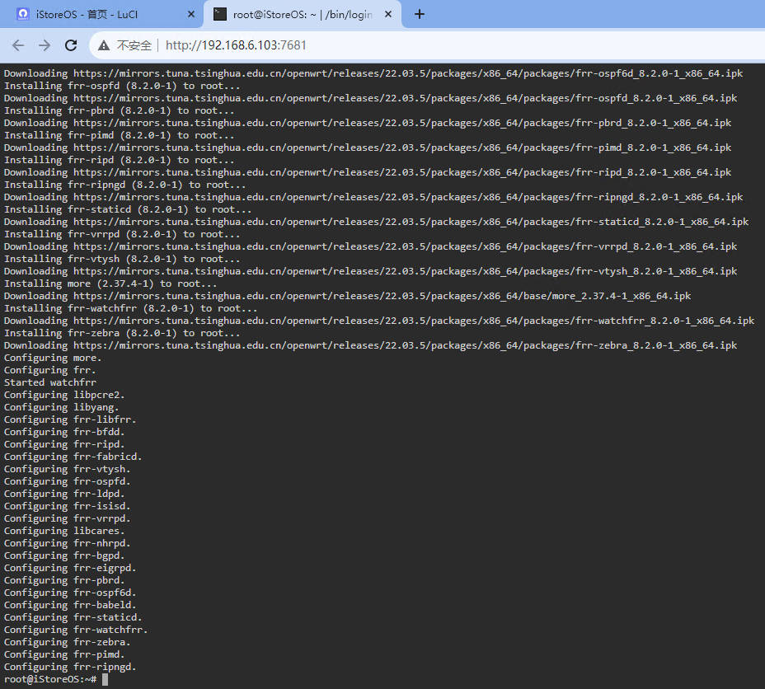Click the download line for frr-zebra_8.2.0-1_x86_64.ipk

point(371,345)
